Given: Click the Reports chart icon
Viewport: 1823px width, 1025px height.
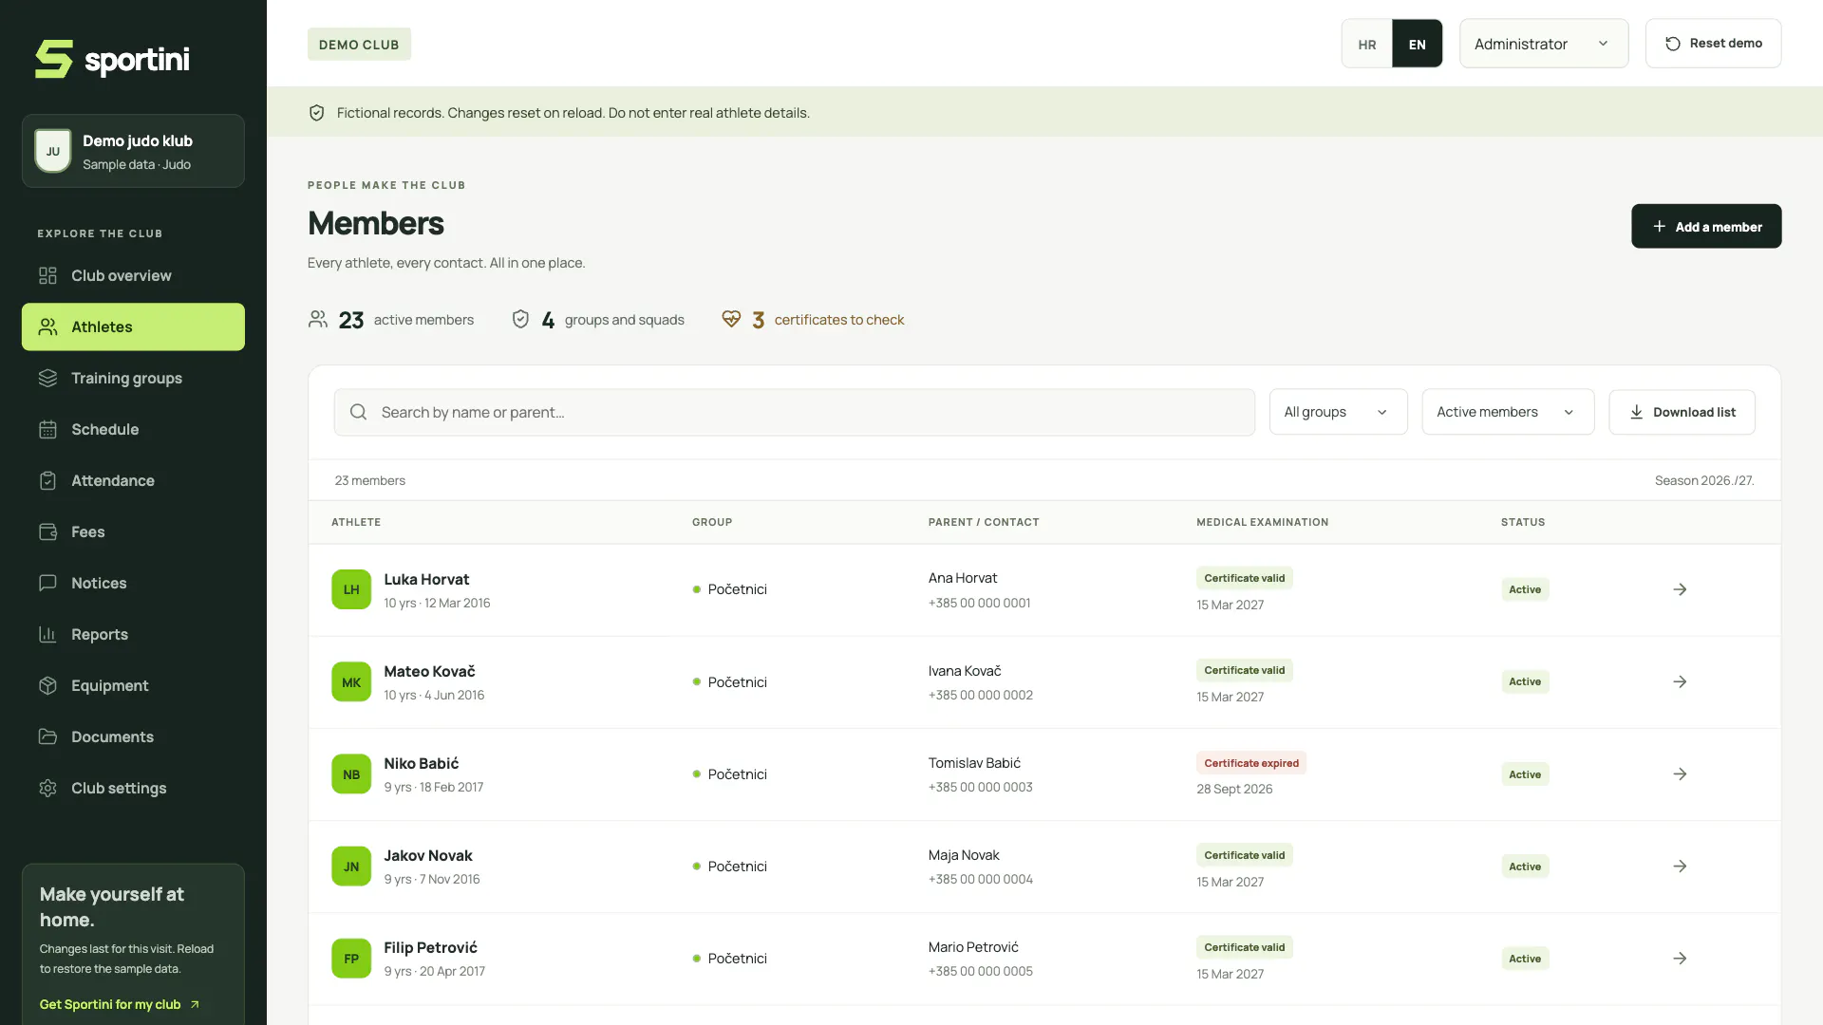Looking at the screenshot, I should [47, 634].
